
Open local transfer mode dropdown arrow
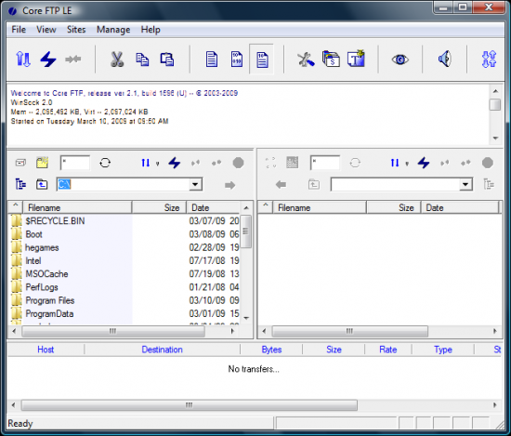pos(157,164)
